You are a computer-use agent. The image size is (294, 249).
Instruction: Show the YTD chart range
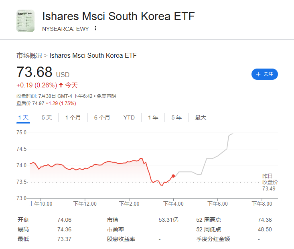129,117
